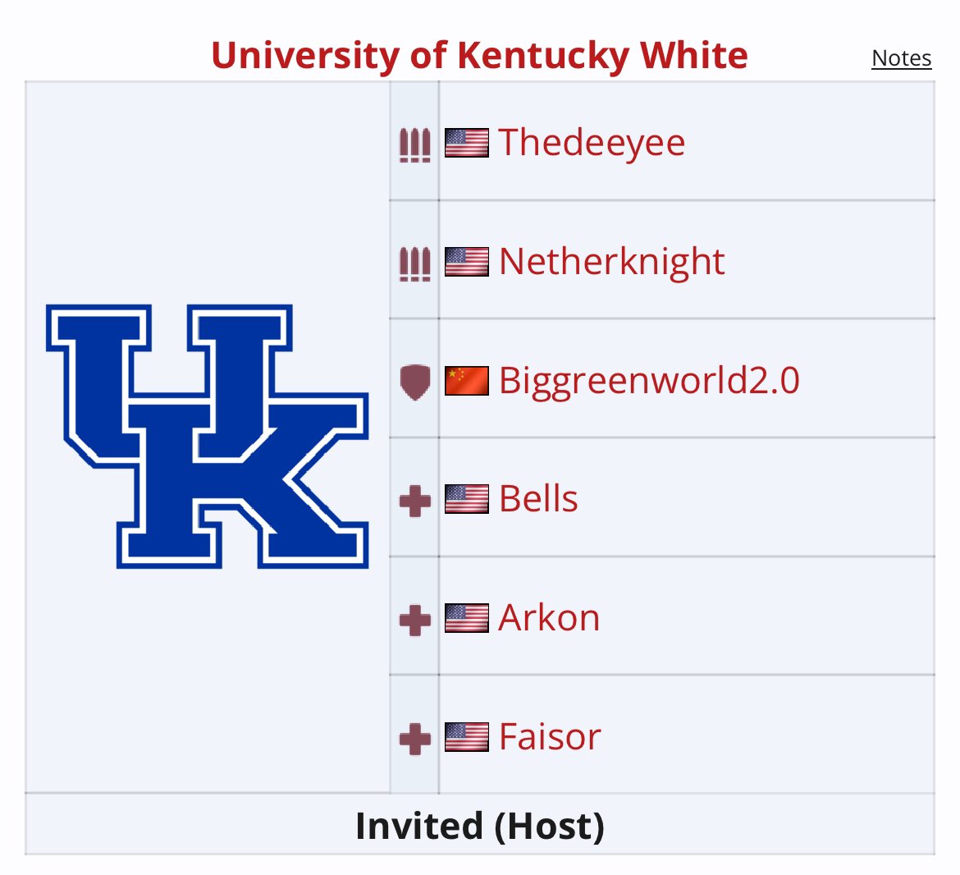This screenshot has height=875, width=960.
Task: Open University of Kentucky White team page
Action: [479, 56]
